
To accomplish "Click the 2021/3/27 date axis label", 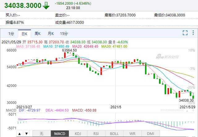I will pos(24,107).
